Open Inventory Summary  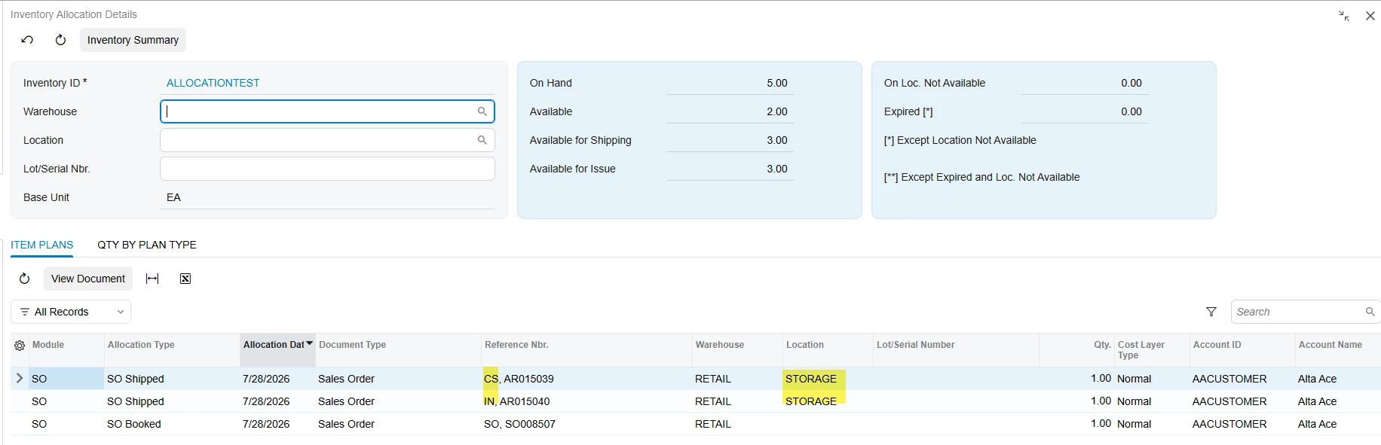[133, 40]
